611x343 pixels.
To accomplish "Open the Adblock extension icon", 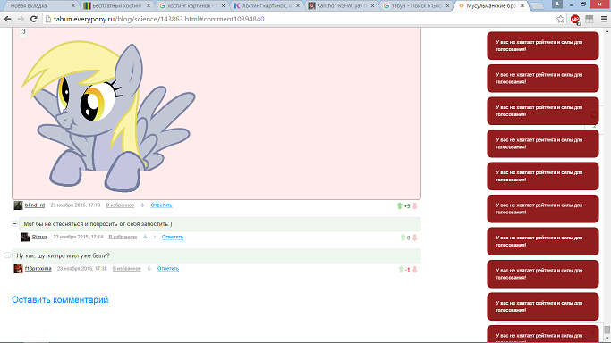I will (575, 19).
